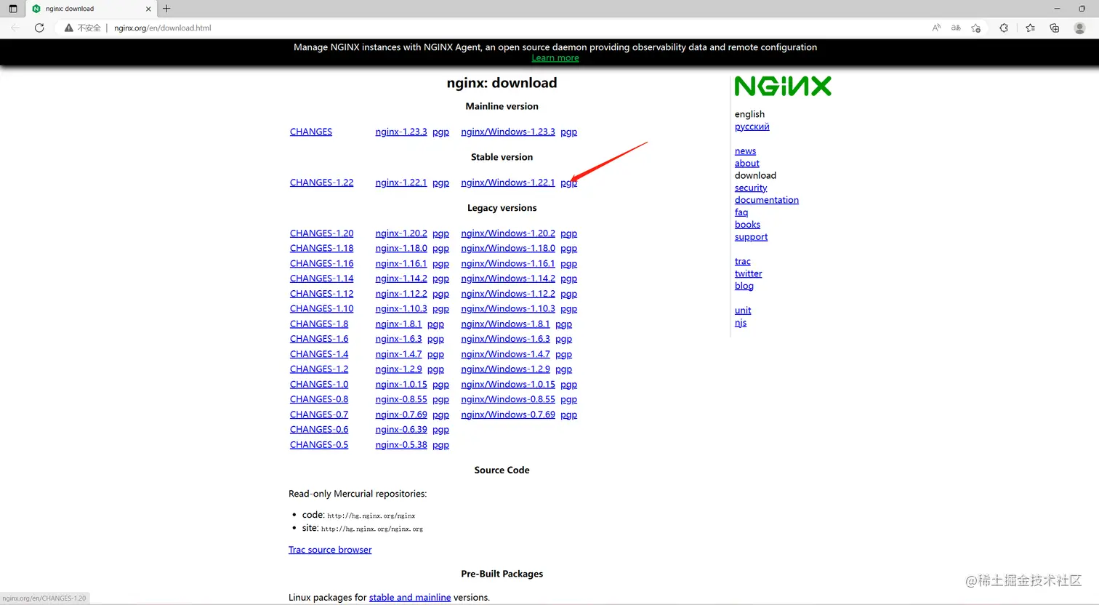
Task: Open the faq page
Action: [x=741, y=212]
